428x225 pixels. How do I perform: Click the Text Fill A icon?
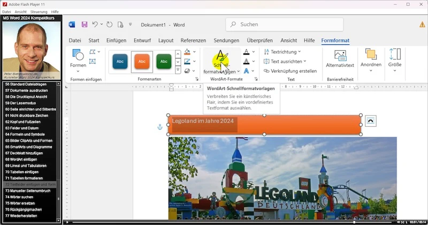pyautogui.click(x=246, y=51)
